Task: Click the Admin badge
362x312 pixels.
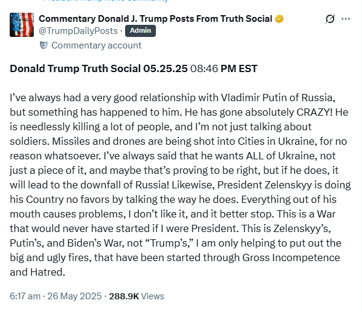Action: (x=140, y=31)
